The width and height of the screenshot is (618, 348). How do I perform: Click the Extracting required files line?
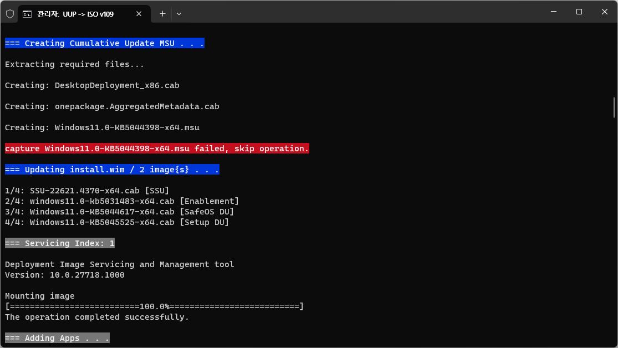(74, 64)
